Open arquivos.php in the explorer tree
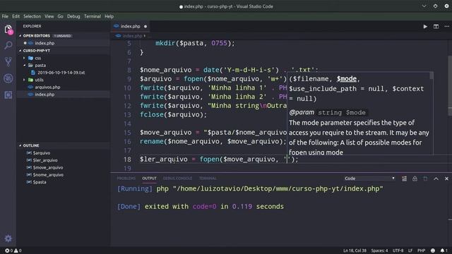452x254 pixels. pyautogui.click(x=47, y=87)
